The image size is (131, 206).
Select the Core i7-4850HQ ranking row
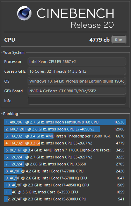point(65,185)
